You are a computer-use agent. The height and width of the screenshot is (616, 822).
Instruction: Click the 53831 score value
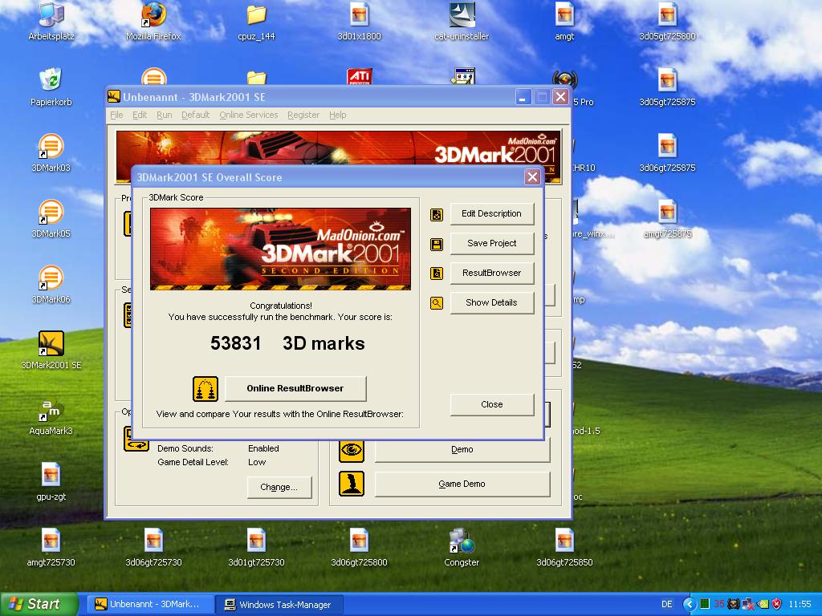[235, 343]
